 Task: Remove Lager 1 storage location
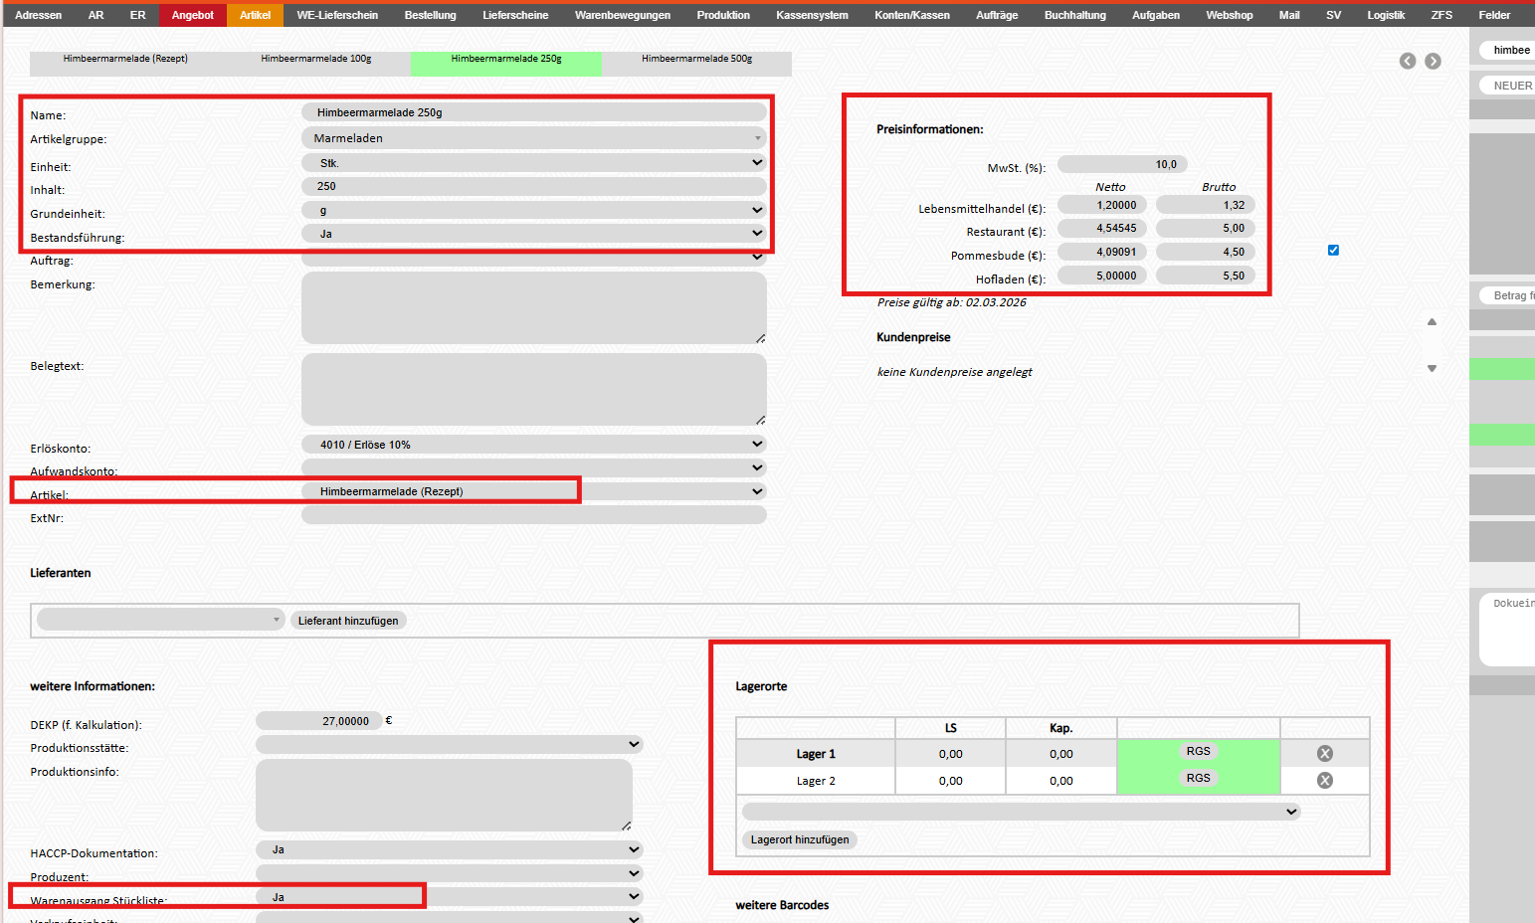tap(1324, 754)
